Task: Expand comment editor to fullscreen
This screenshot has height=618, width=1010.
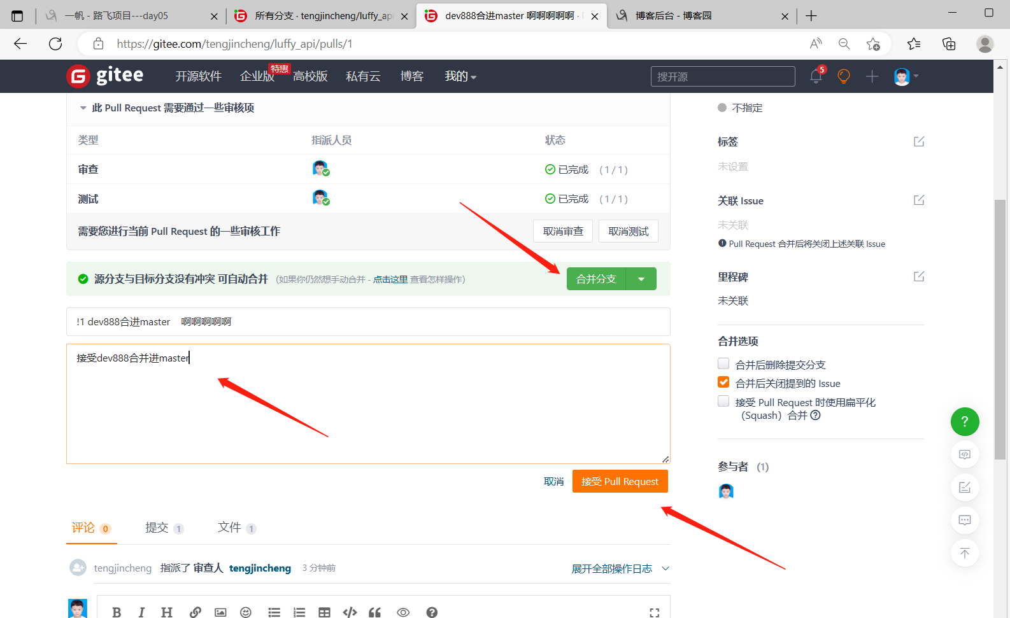Action: click(x=654, y=612)
